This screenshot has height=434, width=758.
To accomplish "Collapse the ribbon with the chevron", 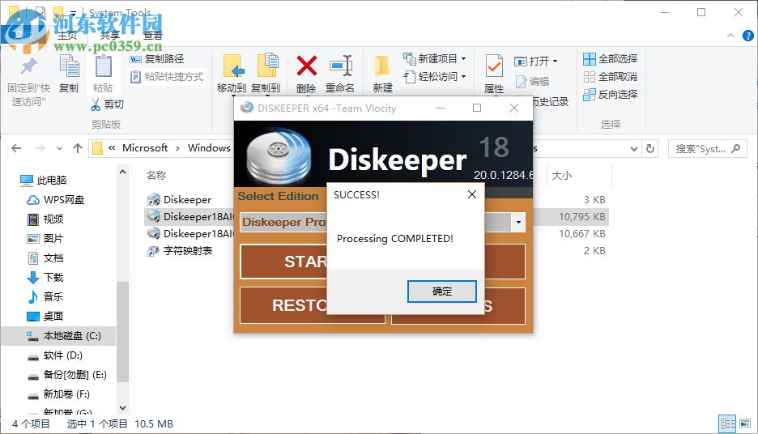I will pyautogui.click(x=730, y=36).
